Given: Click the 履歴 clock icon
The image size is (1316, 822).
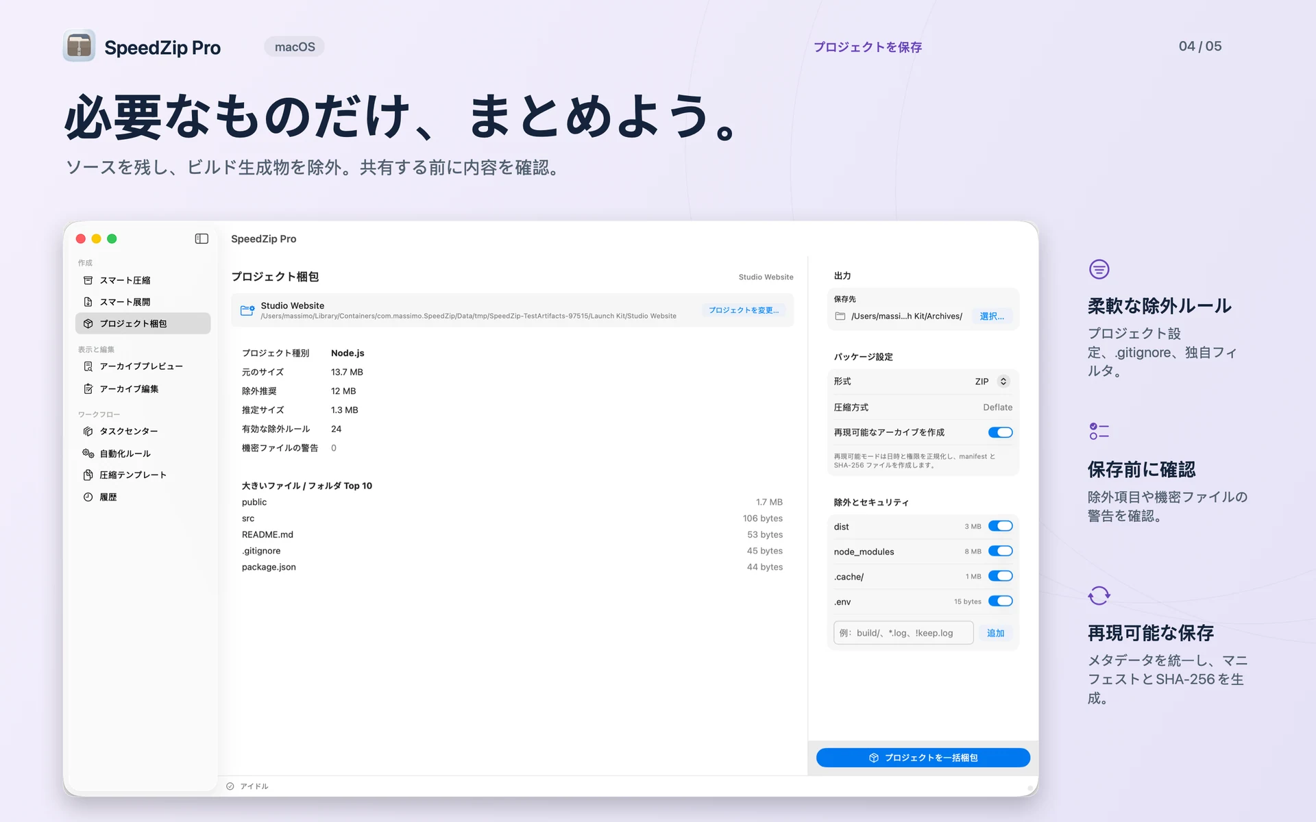Looking at the screenshot, I should [x=88, y=497].
